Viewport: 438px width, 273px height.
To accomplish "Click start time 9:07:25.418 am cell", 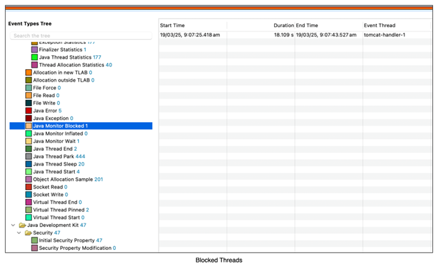I will pos(190,35).
